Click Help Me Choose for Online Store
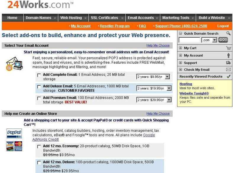Screen dimensions: 233x173 (x=158, y=113)
